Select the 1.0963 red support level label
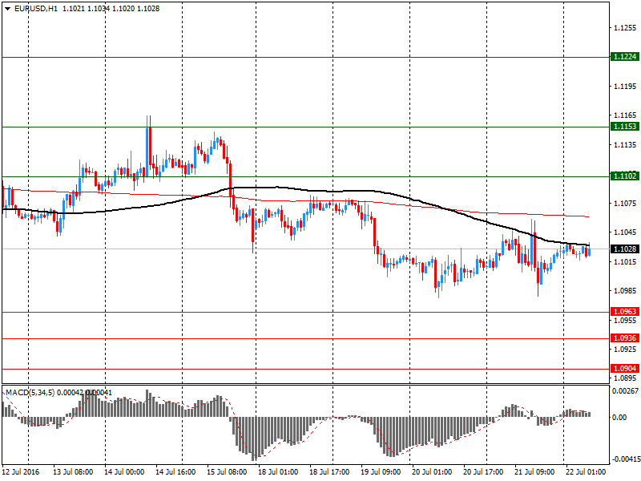Viewport: 641px width, 481px height. (x=625, y=312)
